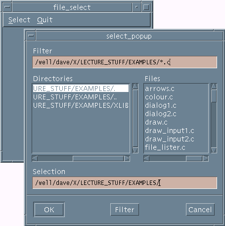Click Directories horizontal scroll left arrow
The width and height of the screenshot is (225, 226).
[x=35, y=159]
